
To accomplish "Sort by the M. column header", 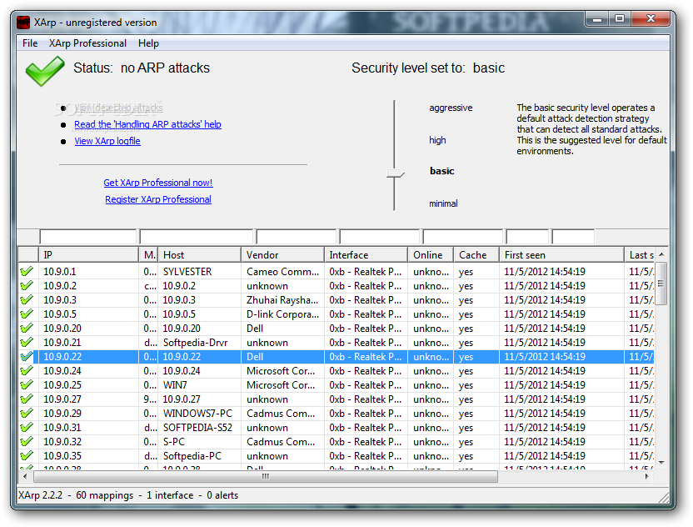I will (x=148, y=255).
